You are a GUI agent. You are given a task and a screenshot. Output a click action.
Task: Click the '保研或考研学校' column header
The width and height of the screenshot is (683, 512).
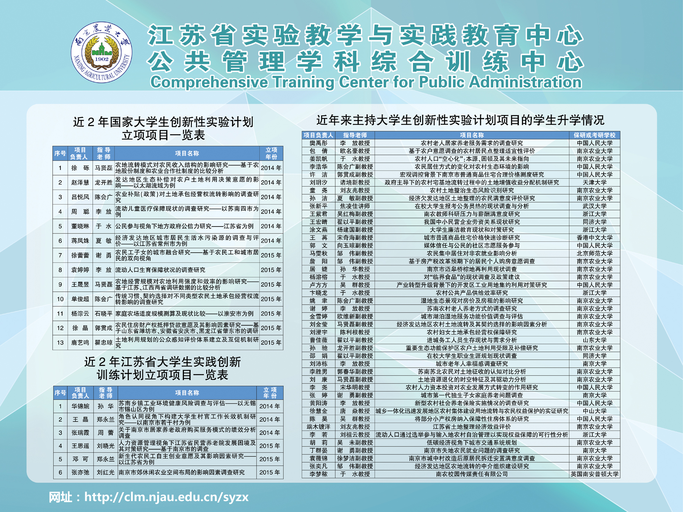click(x=594, y=135)
